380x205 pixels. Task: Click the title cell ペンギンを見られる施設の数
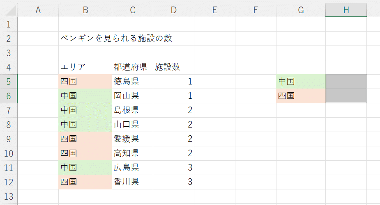116,39
